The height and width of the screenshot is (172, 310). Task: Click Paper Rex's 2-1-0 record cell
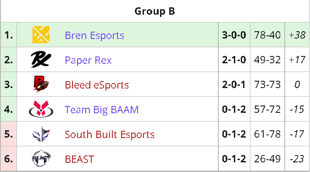234,60
